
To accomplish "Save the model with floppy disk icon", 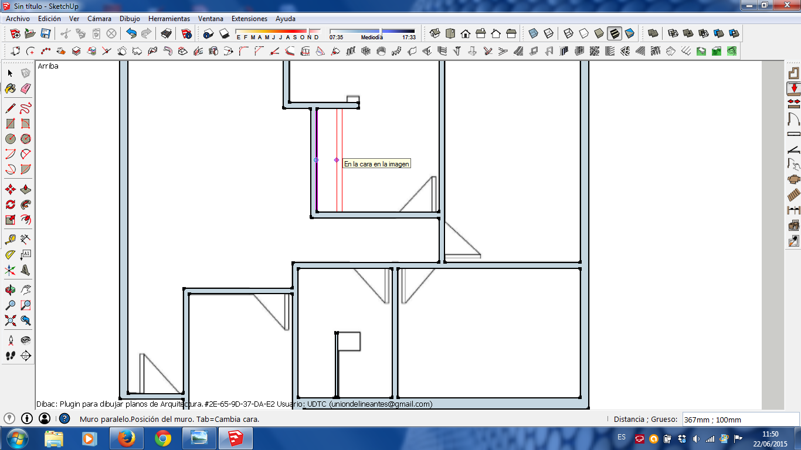I will tap(45, 33).
